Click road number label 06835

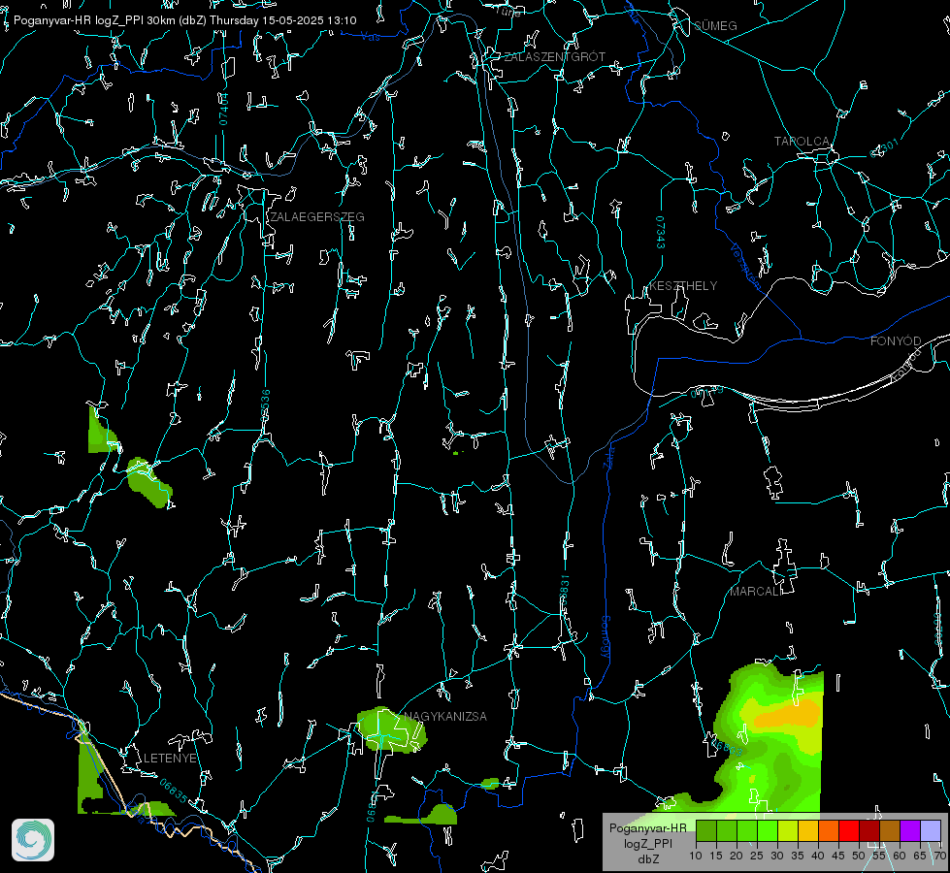coord(174,792)
